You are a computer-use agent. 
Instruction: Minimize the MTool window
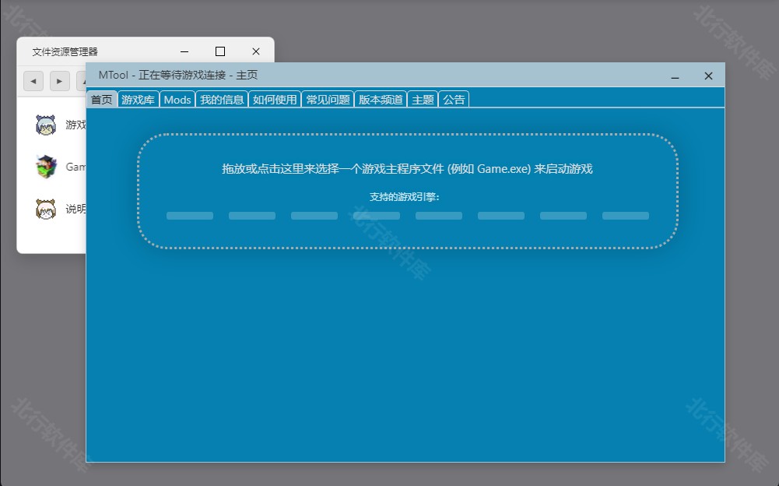pos(675,76)
